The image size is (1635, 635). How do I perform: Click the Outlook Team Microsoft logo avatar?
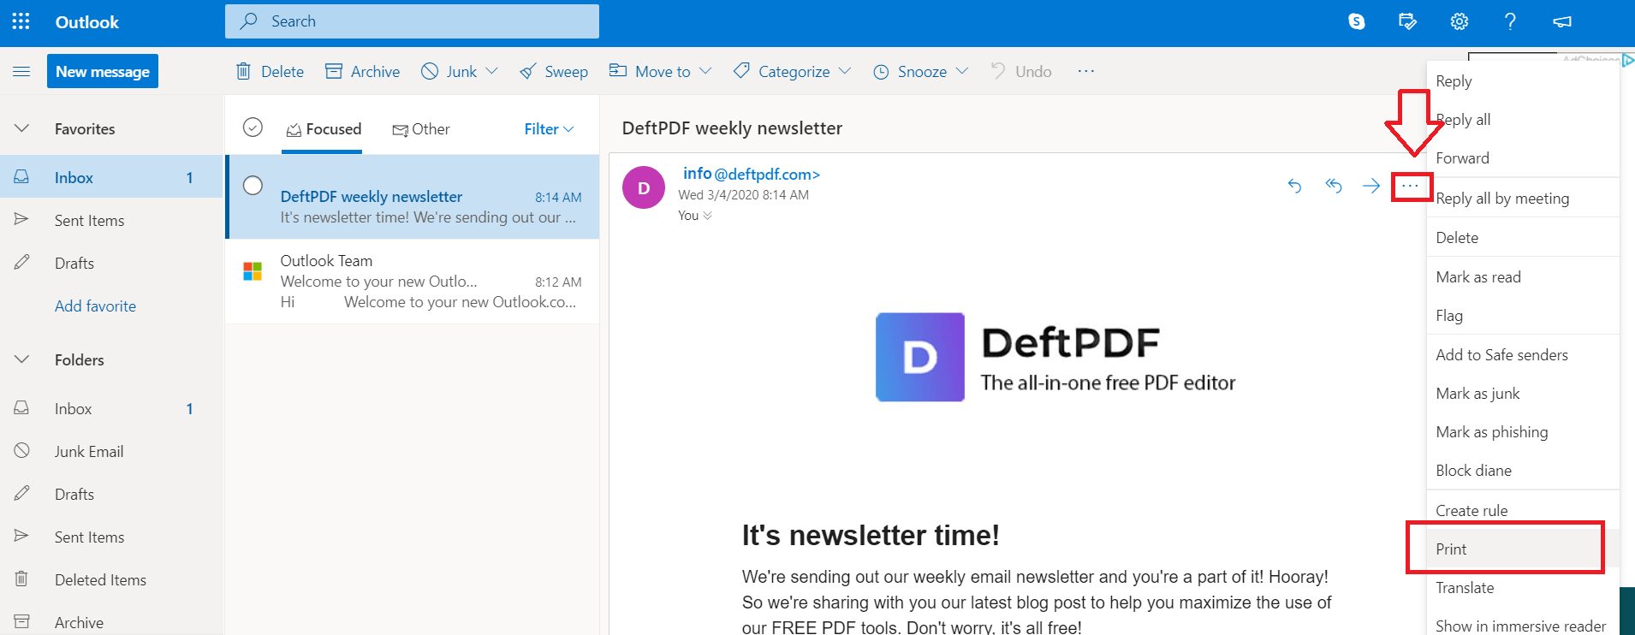253,271
